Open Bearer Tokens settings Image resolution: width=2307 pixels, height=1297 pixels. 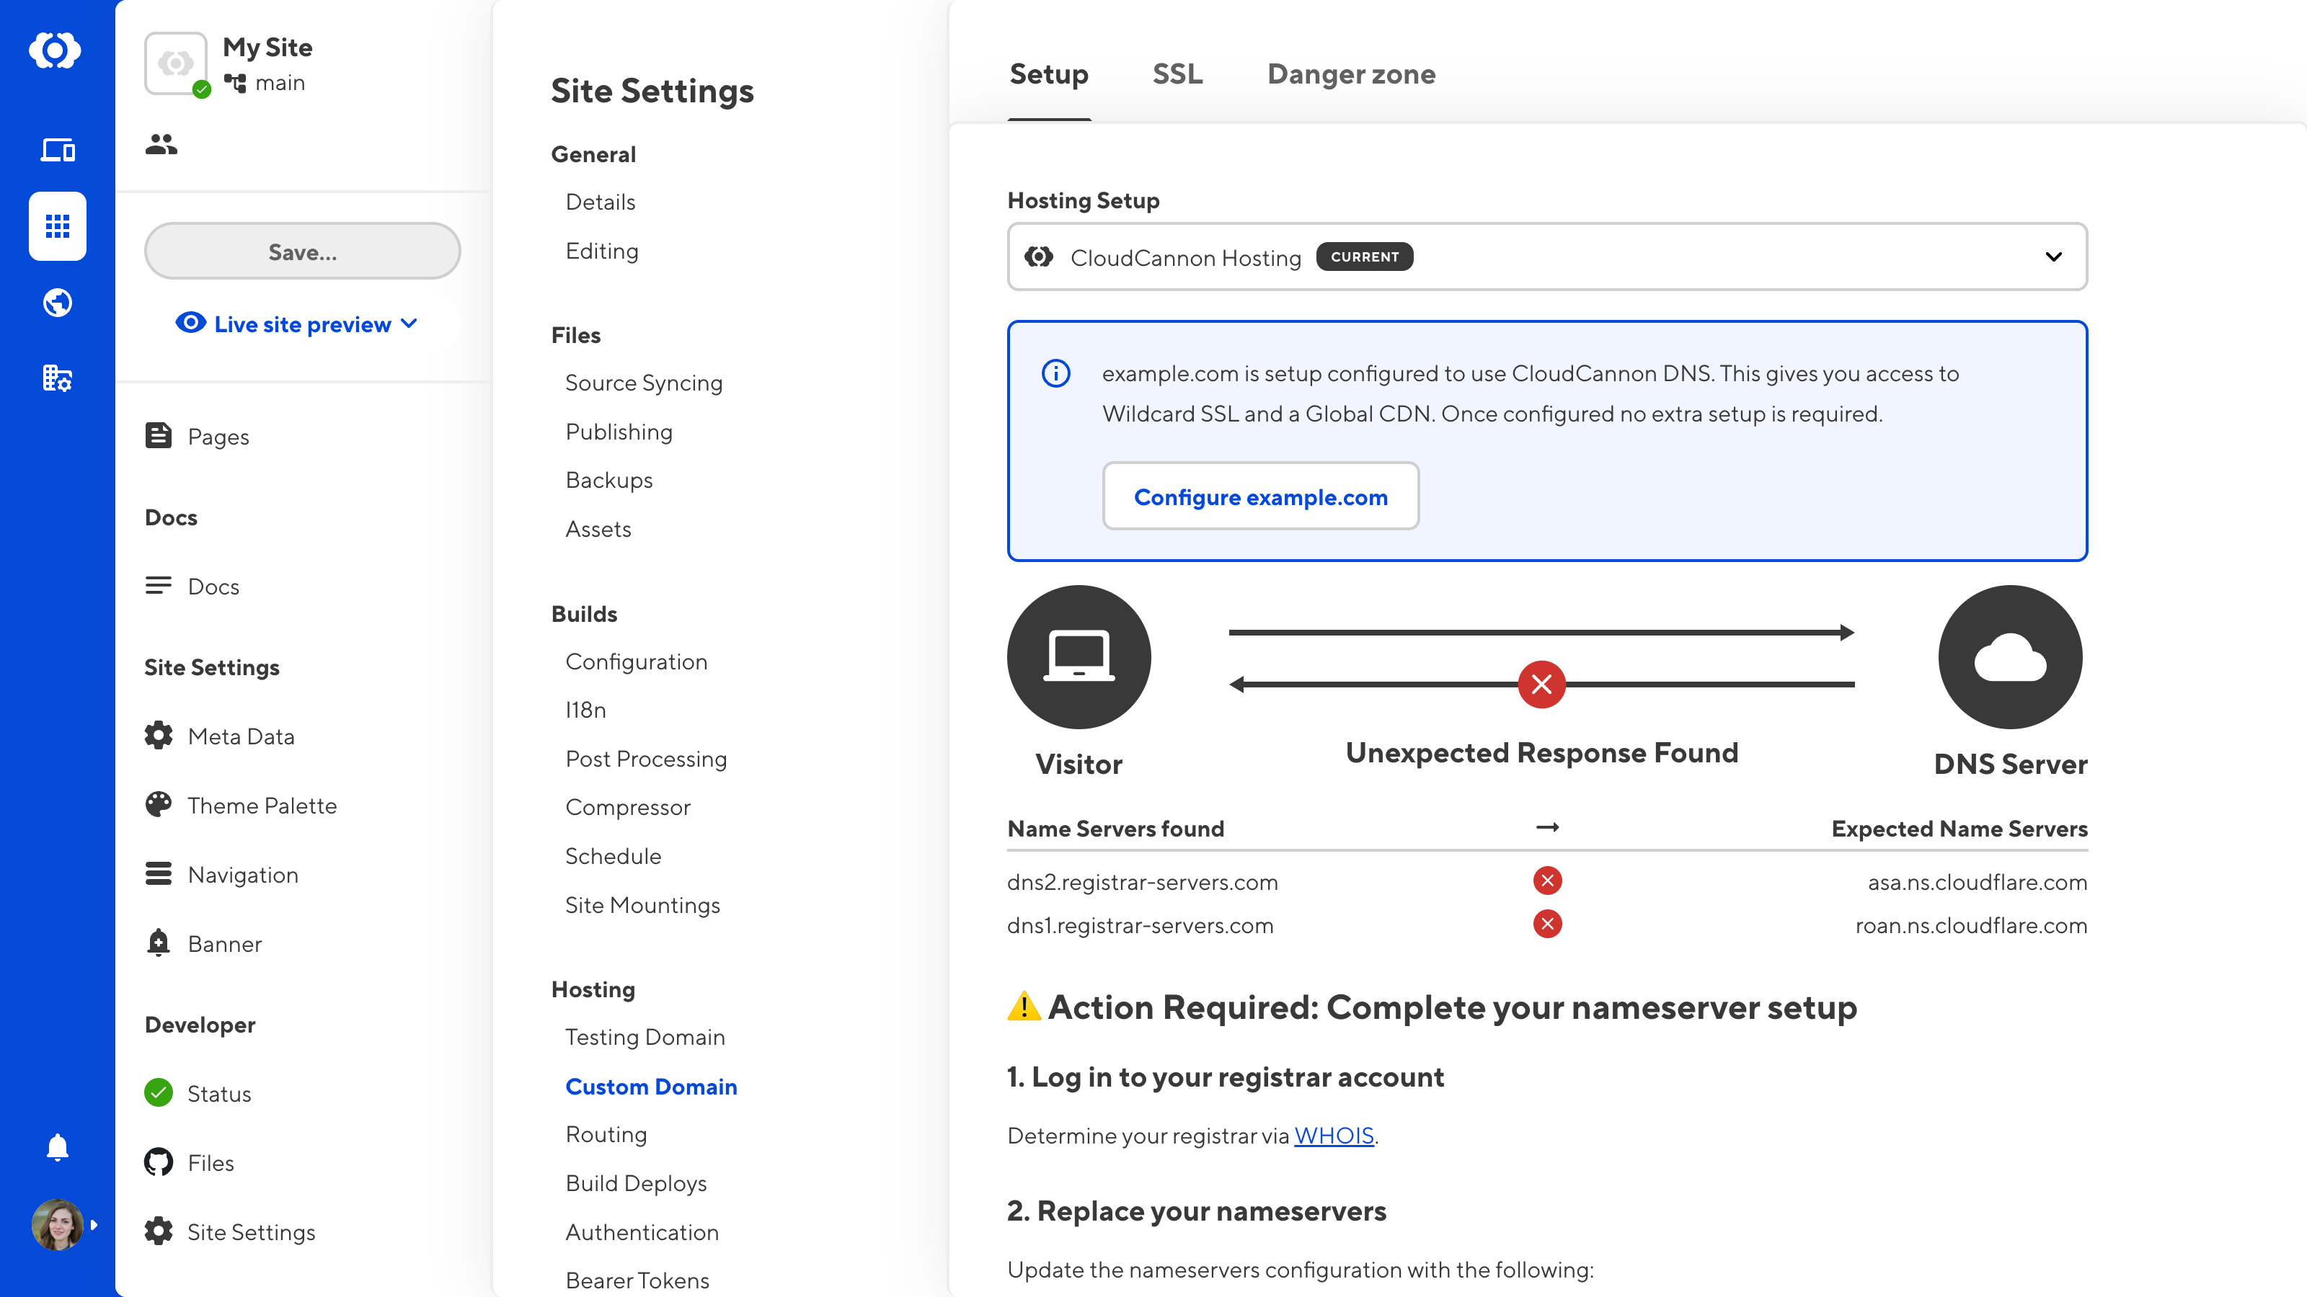pyautogui.click(x=637, y=1280)
